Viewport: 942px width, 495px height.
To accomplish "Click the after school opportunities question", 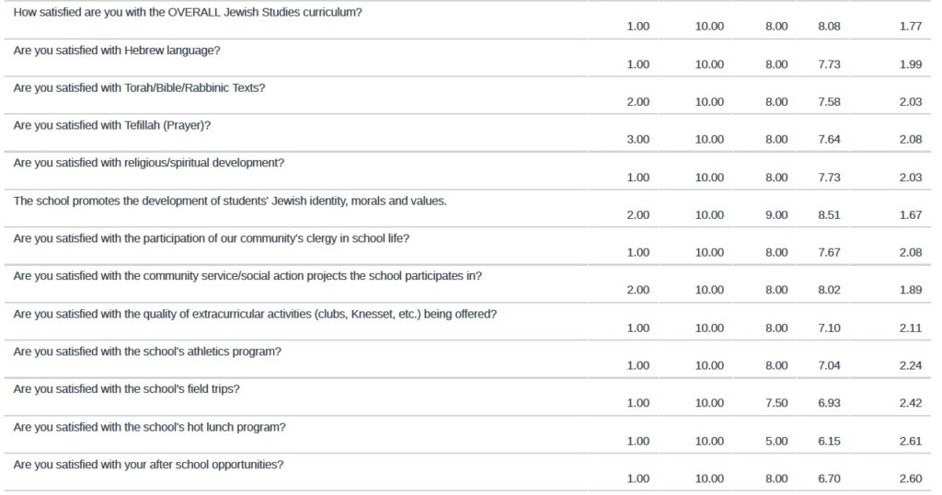I will coord(148,465).
